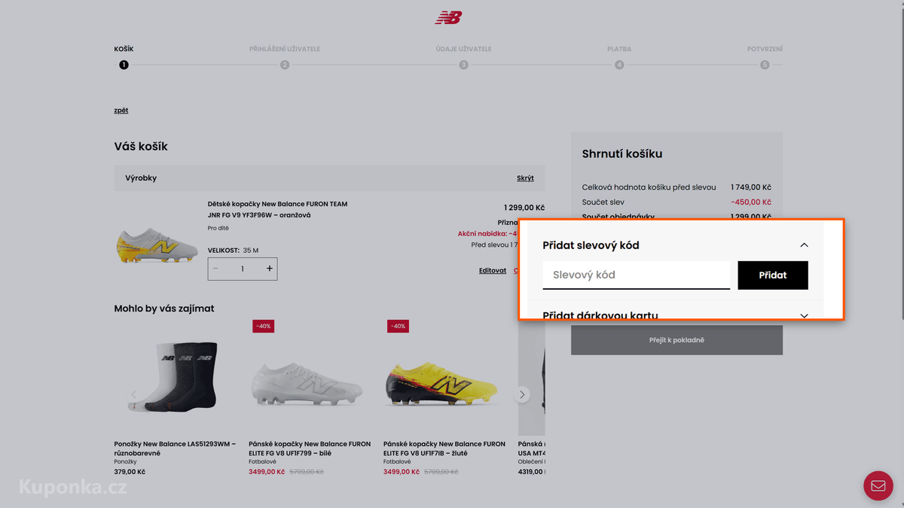Click Skrýt to hide products
This screenshot has width=904, height=508.
point(525,178)
